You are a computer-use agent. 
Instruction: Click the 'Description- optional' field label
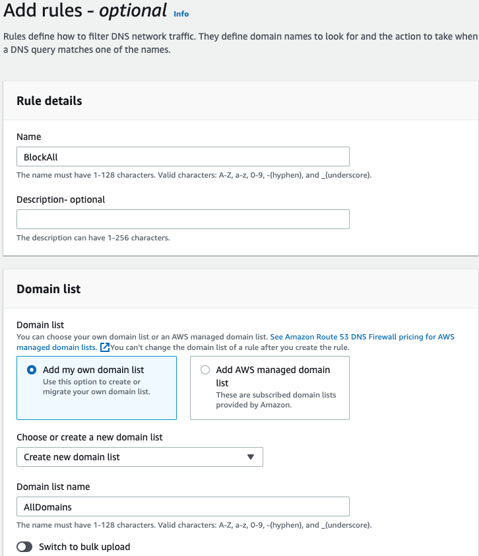pos(61,199)
